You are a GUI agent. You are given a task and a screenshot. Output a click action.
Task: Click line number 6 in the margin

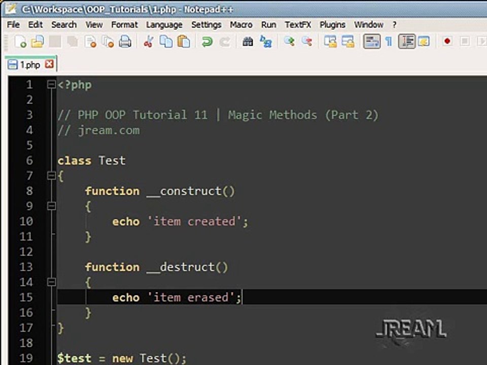pyautogui.click(x=29, y=161)
